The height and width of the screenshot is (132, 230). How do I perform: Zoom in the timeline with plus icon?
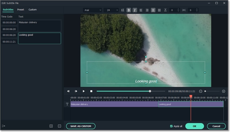tap(224, 91)
